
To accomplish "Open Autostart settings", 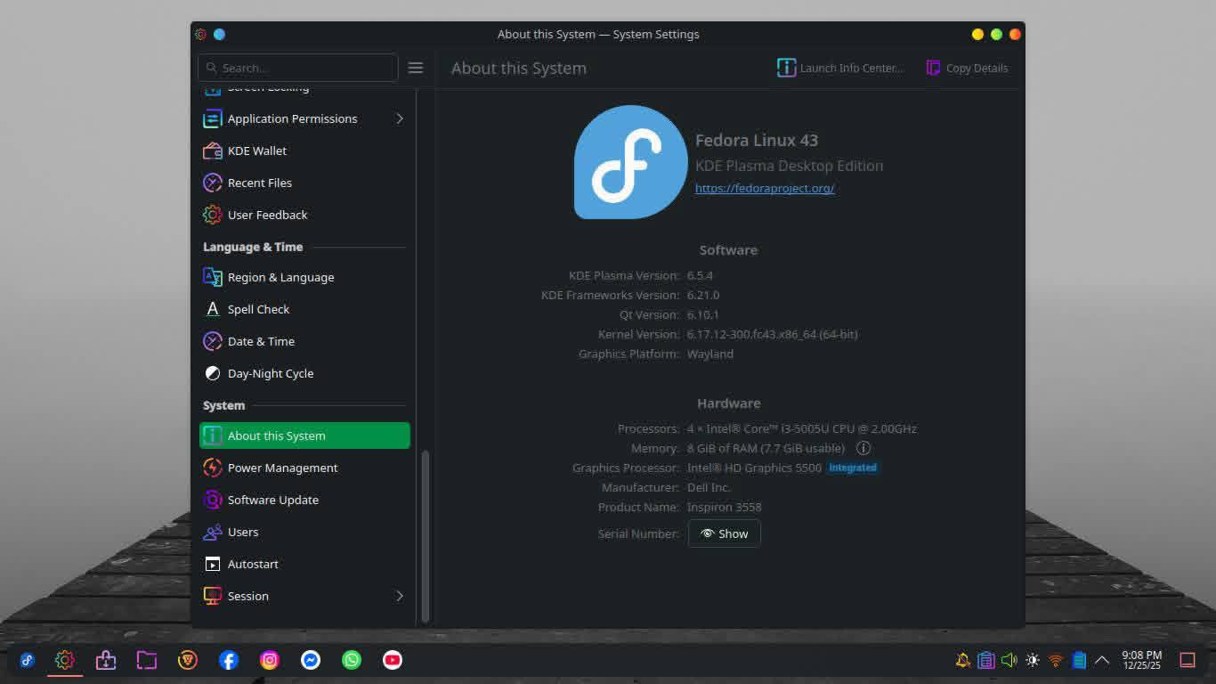I will [304, 564].
